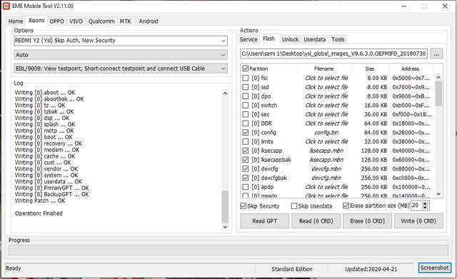Check the fsc partition checkbox
457x279 pixels.
246,78
